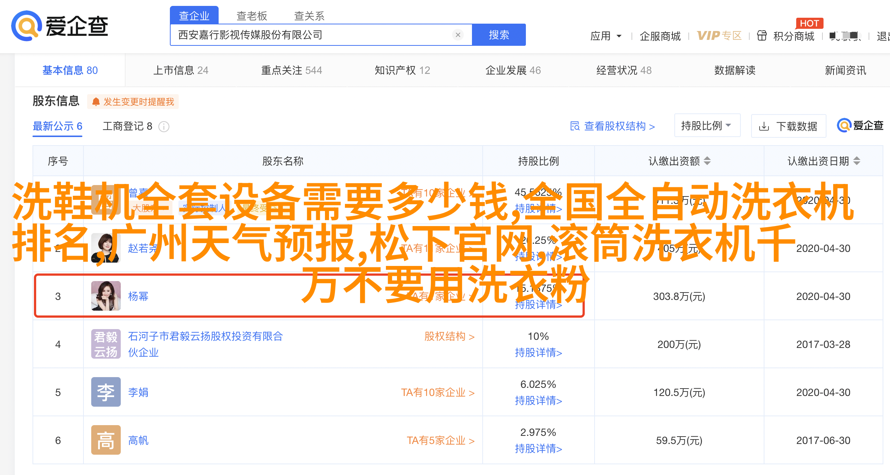The width and height of the screenshot is (890, 475).
Task: Switch to 查企业 search tab
Action: (194, 16)
